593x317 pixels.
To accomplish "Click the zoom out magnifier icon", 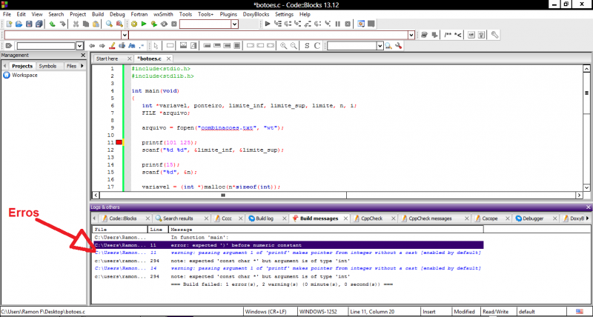I will tap(294, 46).
